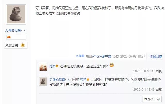Screen dimensions: 165x104
Task: Open 苑桥 username link in first reply
Action: pyautogui.click(x=52, y=66)
